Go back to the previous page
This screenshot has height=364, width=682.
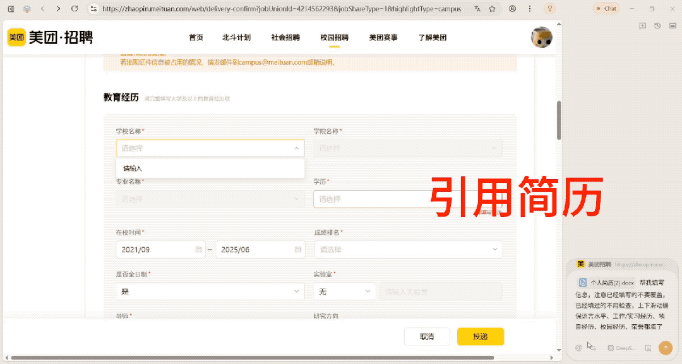click(x=43, y=9)
